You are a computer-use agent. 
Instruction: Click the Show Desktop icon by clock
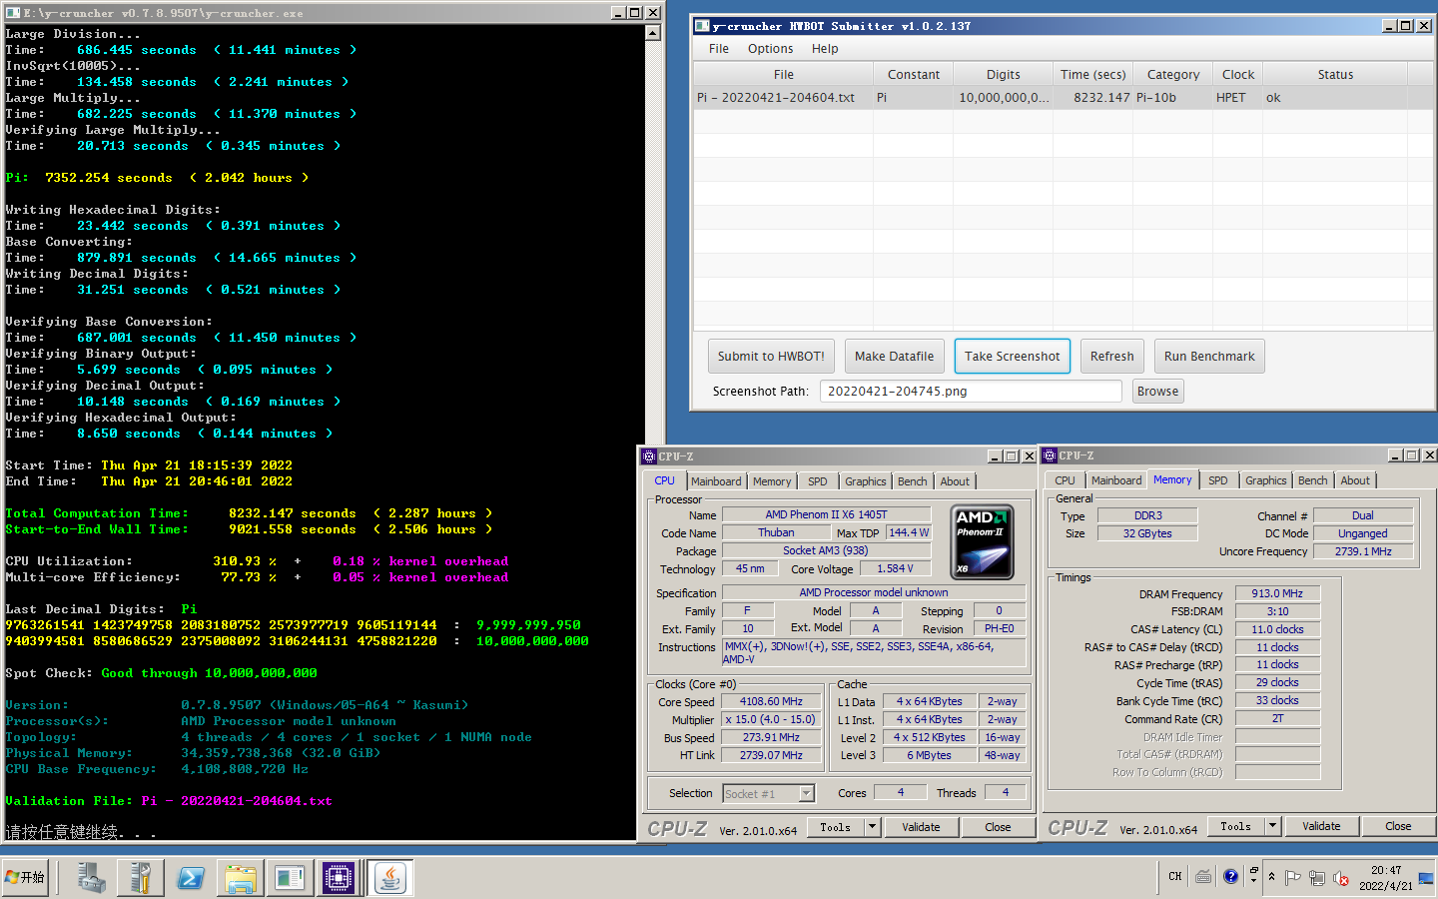tap(1426, 878)
